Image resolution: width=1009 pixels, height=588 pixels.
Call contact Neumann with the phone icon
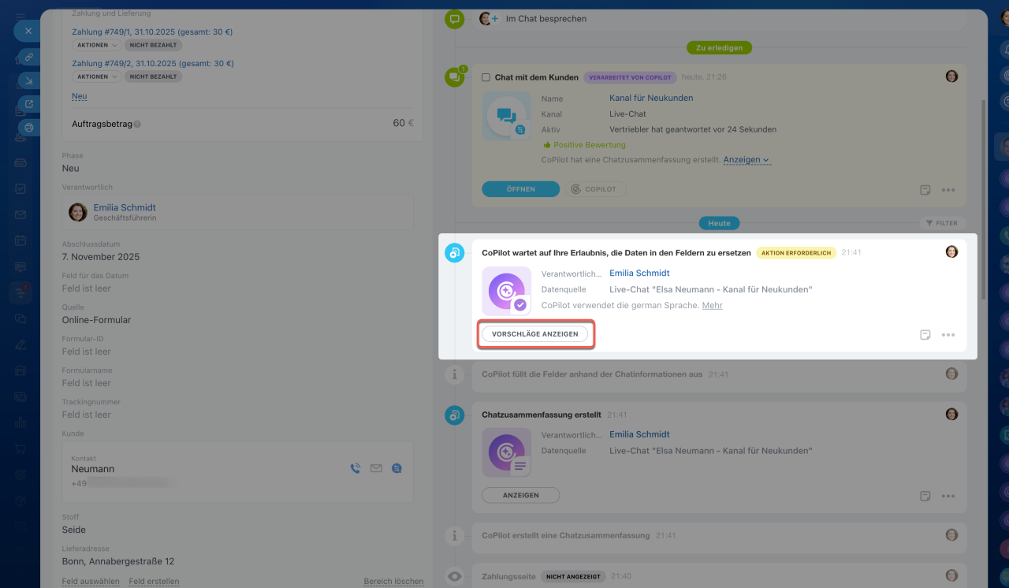(356, 468)
